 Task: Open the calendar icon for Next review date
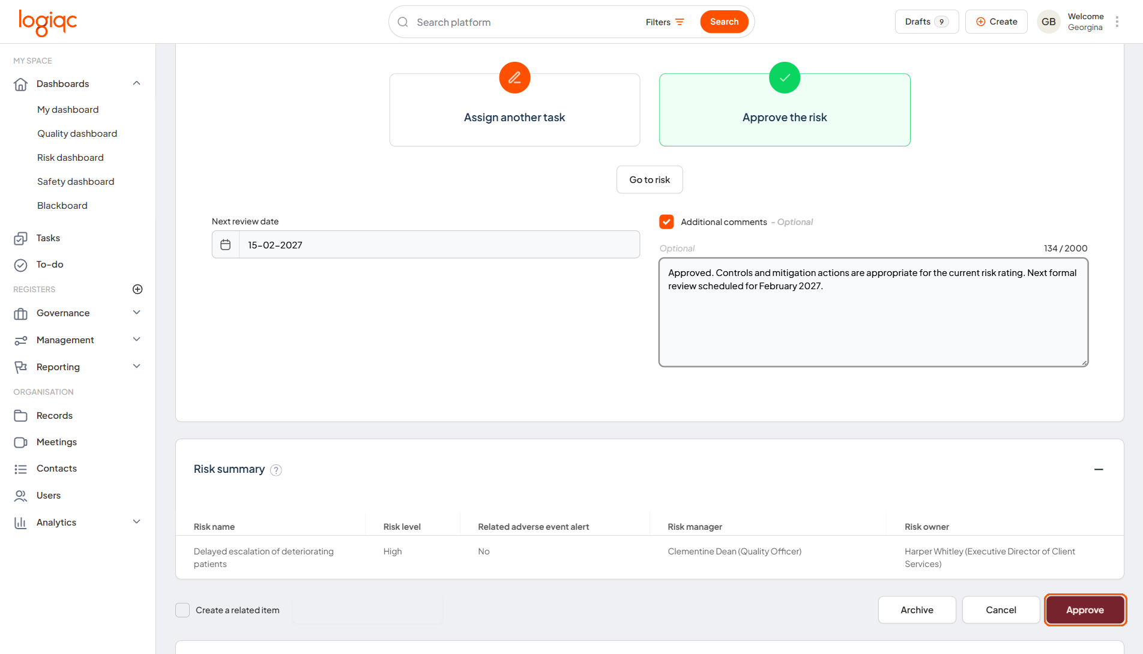click(x=226, y=245)
